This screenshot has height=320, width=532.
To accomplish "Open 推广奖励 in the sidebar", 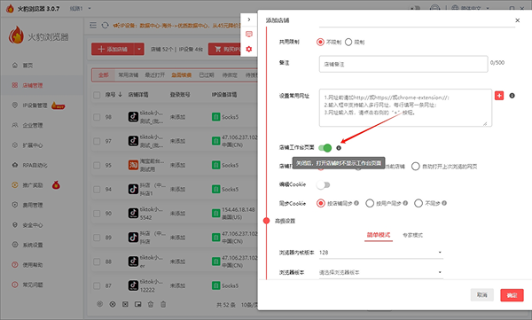I will (32, 185).
